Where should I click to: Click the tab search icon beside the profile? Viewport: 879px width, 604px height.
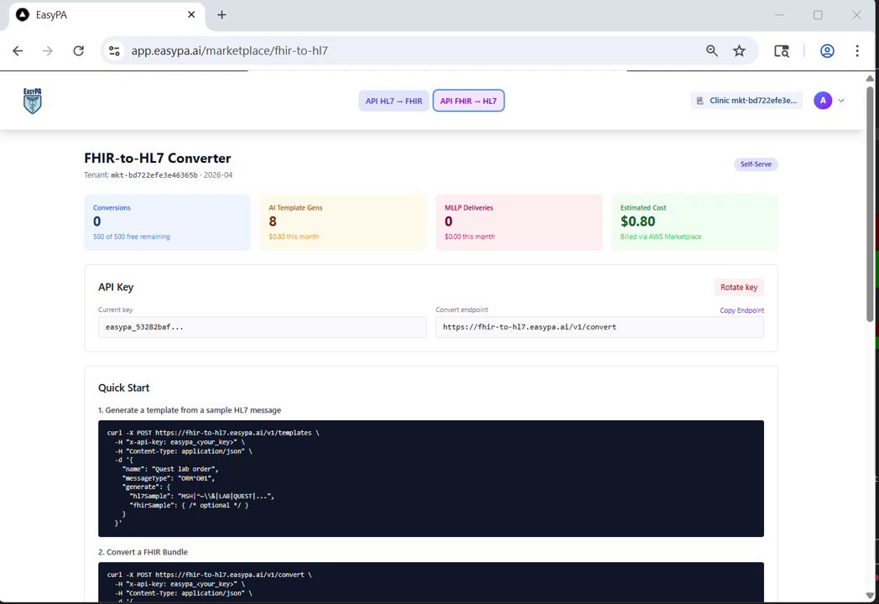pyautogui.click(x=782, y=51)
